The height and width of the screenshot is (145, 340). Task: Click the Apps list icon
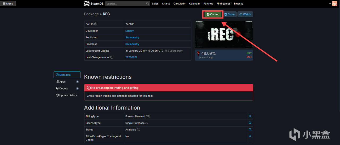[57, 82]
